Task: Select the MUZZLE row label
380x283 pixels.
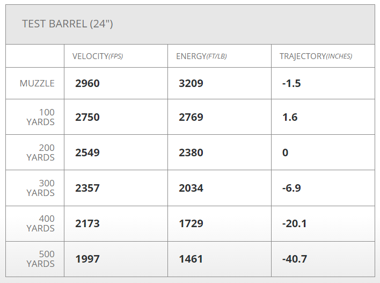Action: pos(37,84)
